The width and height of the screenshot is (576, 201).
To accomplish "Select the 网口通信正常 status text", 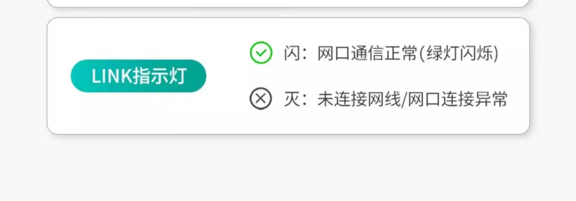I will pos(367,53).
